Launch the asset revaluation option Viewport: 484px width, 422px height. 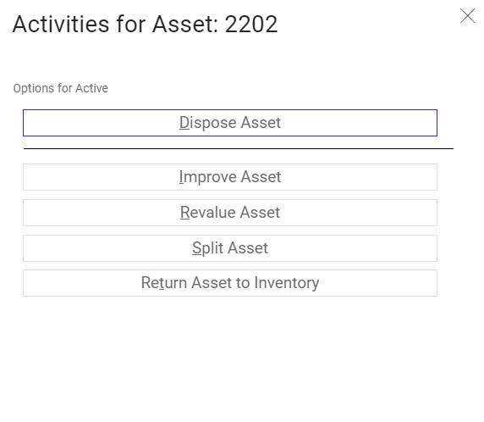pyautogui.click(x=230, y=213)
